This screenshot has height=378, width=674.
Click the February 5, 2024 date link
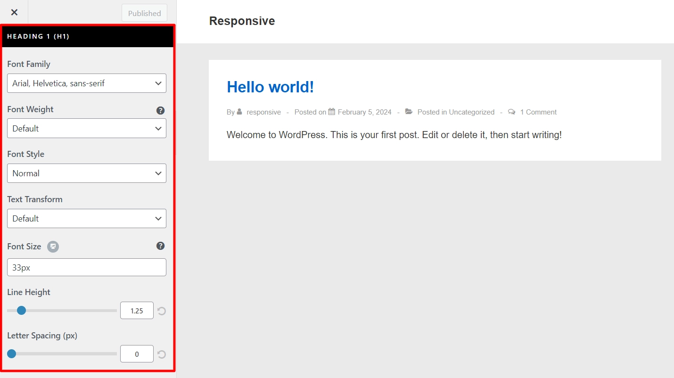[x=364, y=112]
